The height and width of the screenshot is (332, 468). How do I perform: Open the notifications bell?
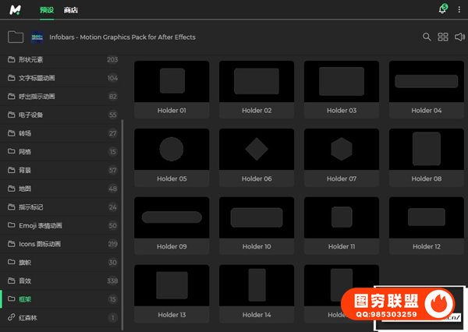click(x=442, y=9)
